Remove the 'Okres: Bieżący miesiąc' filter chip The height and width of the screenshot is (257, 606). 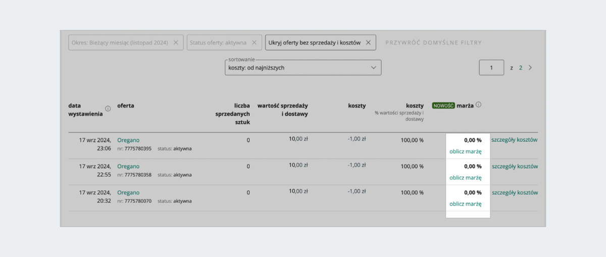176,43
